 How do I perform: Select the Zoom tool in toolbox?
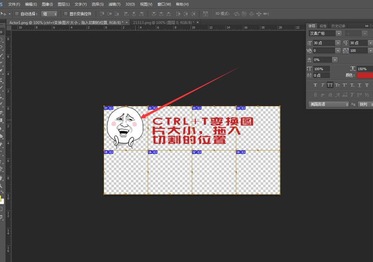click(x=1, y=186)
